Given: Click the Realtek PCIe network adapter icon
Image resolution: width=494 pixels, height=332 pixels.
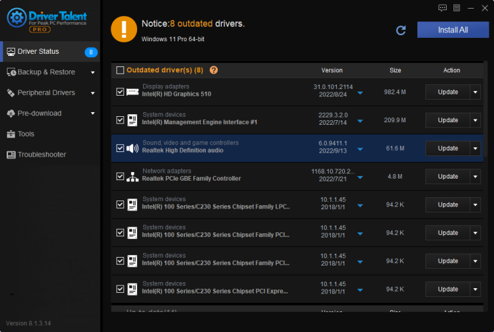Looking at the screenshot, I should point(132,177).
